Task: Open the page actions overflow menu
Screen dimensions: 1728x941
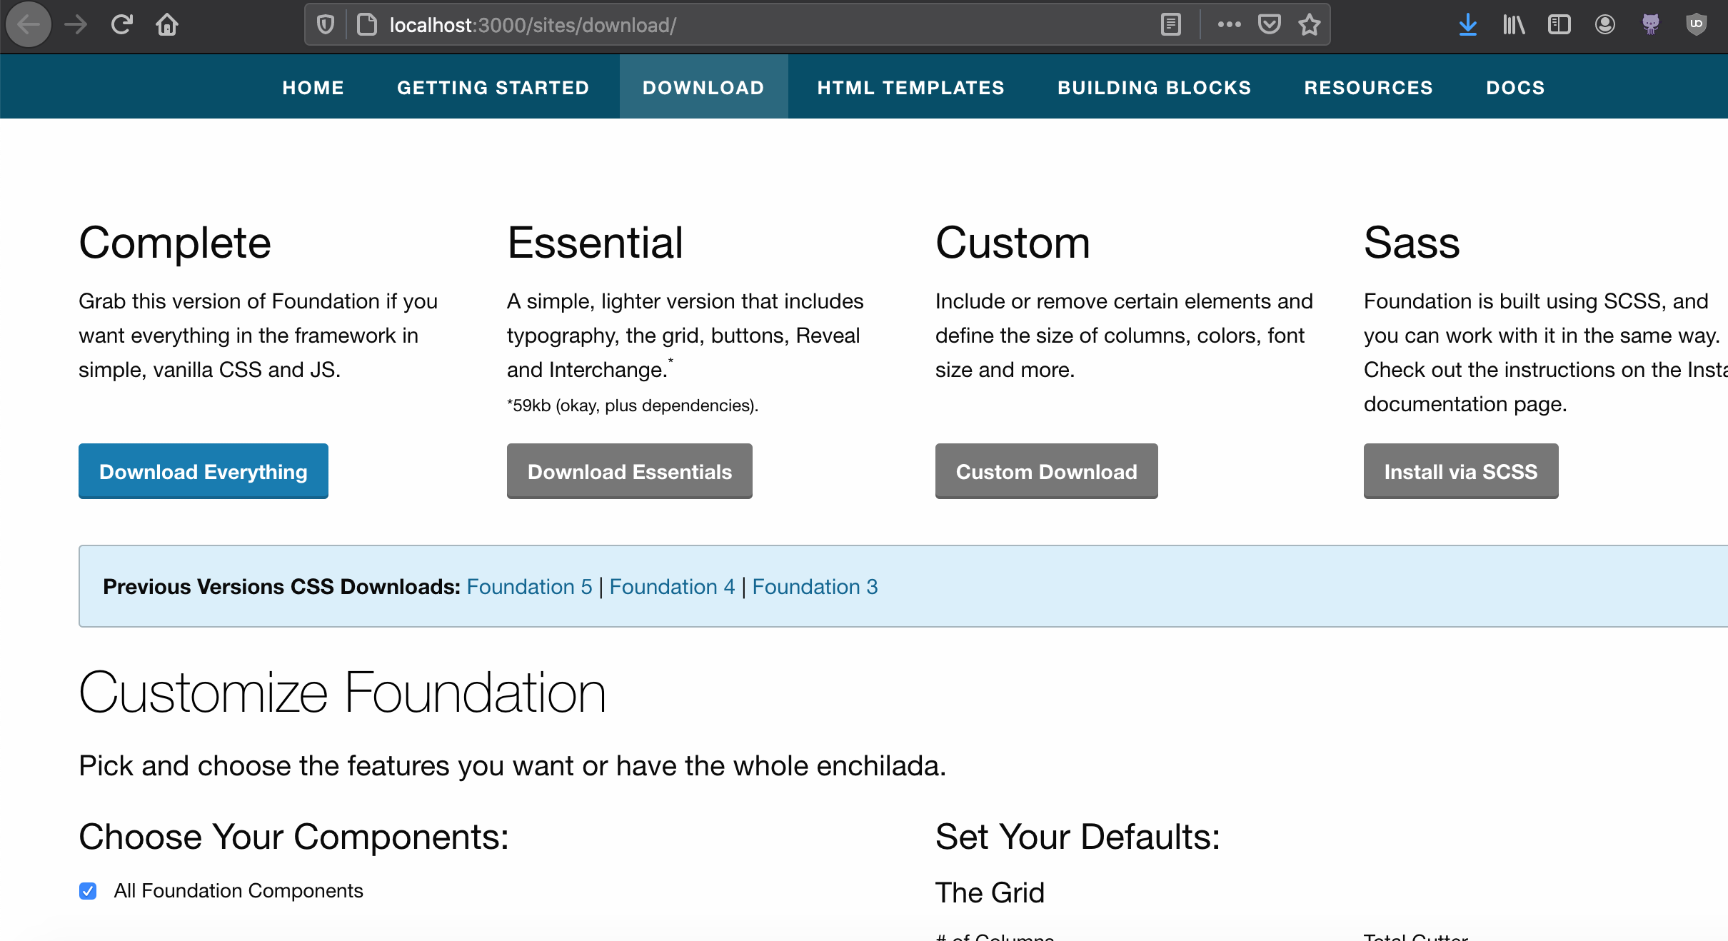Action: (1228, 24)
